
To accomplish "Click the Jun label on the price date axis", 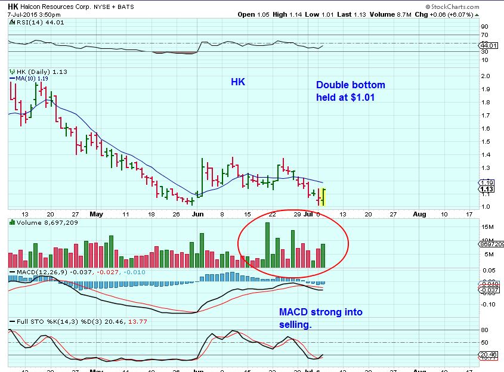I will pos(197,214).
